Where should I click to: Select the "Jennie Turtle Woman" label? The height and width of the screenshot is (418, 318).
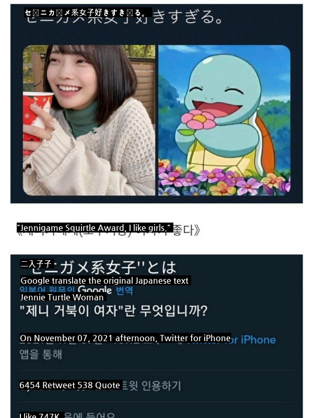point(62,297)
